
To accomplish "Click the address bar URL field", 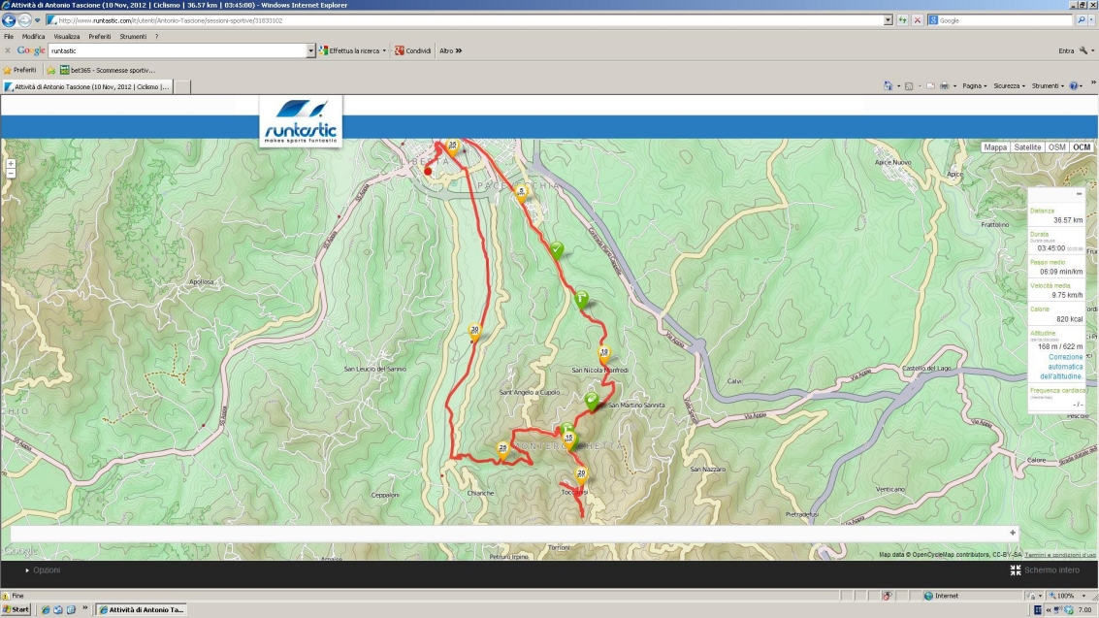I will tap(464, 20).
